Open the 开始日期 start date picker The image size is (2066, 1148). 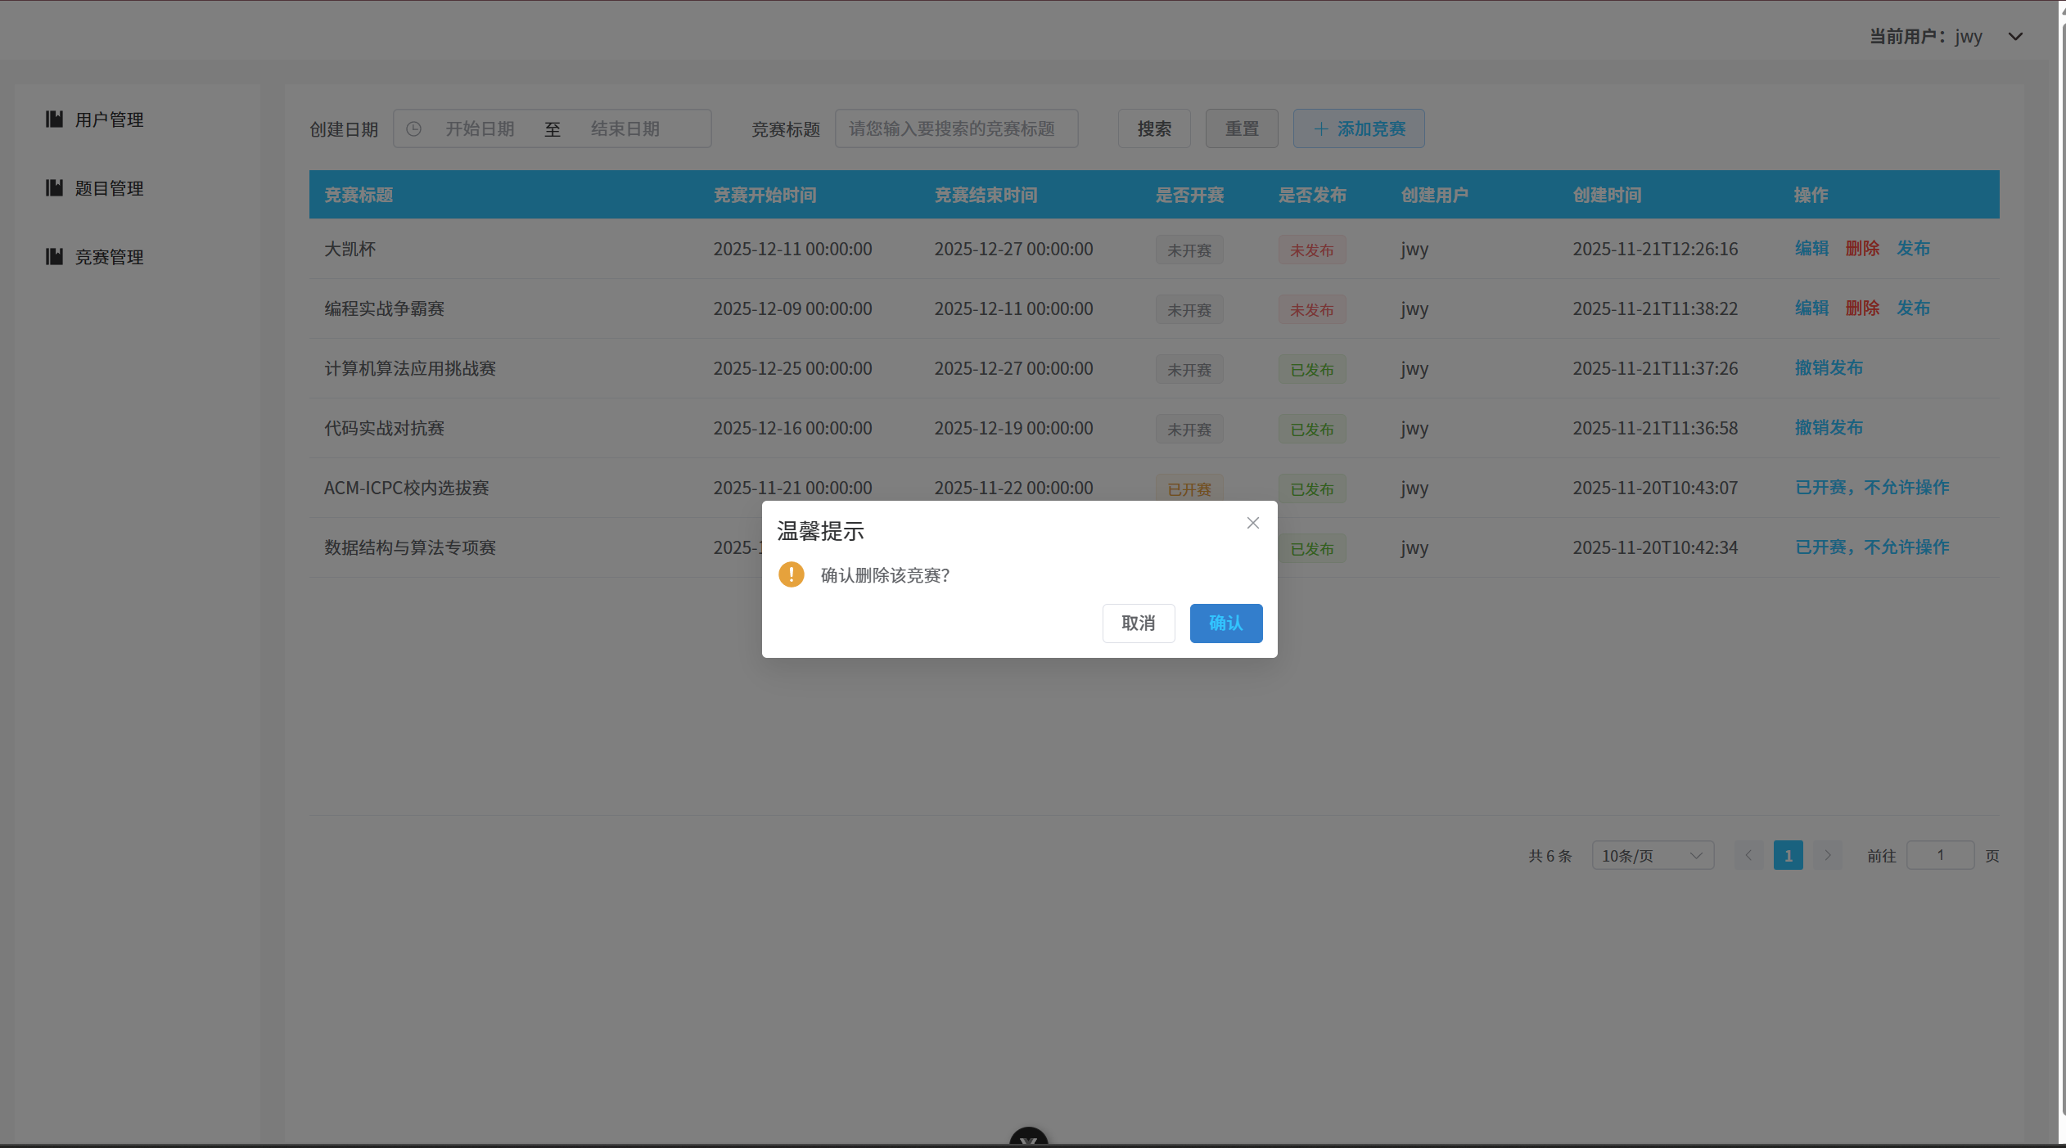pyautogui.click(x=480, y=129)
